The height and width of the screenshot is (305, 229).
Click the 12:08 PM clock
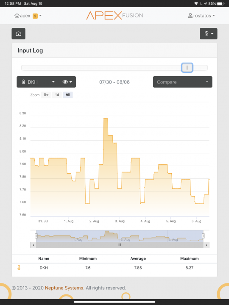coord(13,3)
